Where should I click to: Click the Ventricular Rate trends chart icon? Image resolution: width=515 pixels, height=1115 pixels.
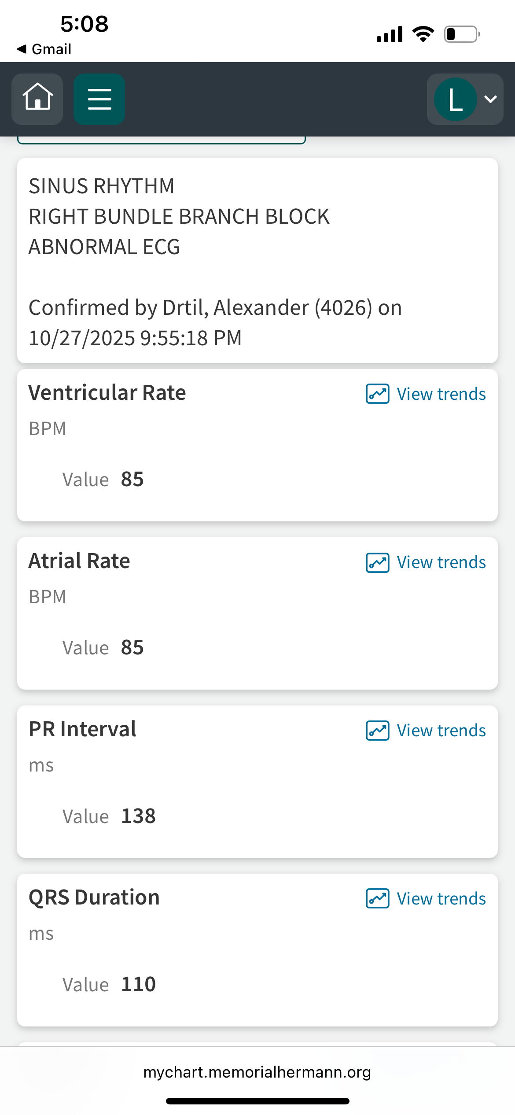tap(377, 394)
